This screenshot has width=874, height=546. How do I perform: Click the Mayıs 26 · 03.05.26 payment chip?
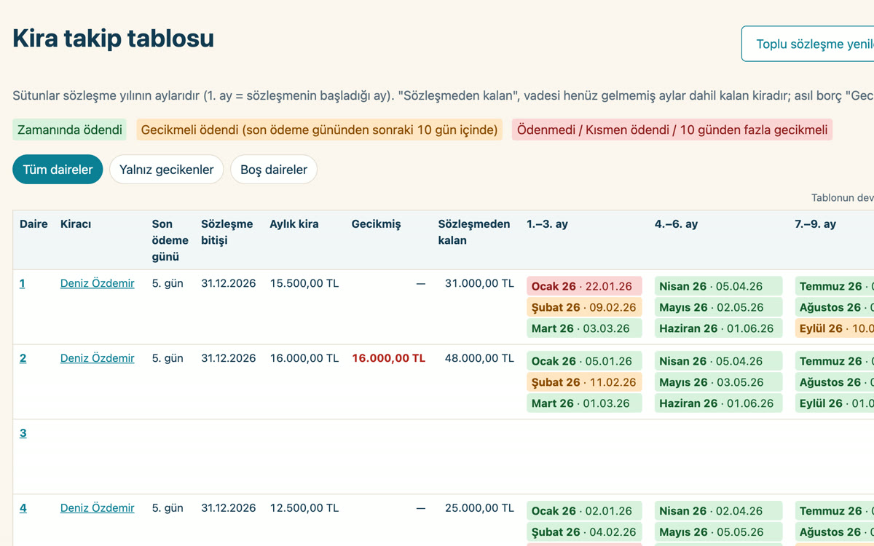[718, 382]
